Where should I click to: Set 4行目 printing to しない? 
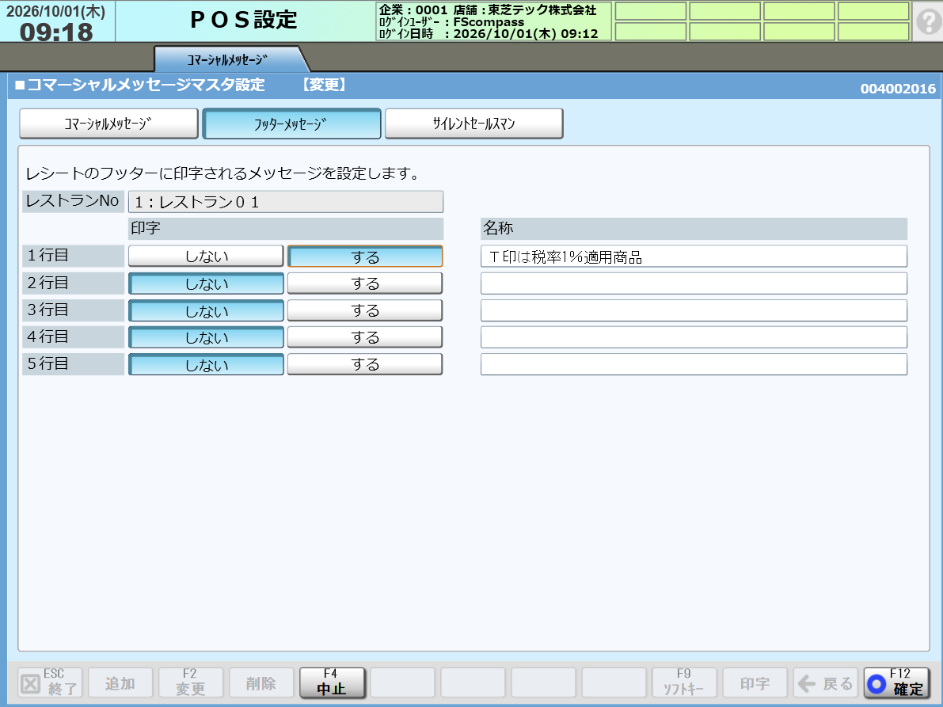[206, 337]
